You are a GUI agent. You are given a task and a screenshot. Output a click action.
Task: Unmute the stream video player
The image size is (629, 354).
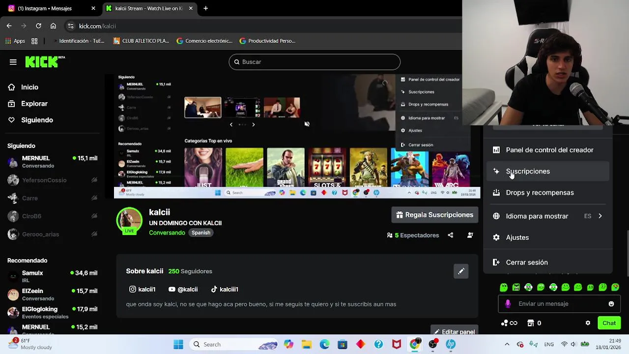[x=307, y=124]
